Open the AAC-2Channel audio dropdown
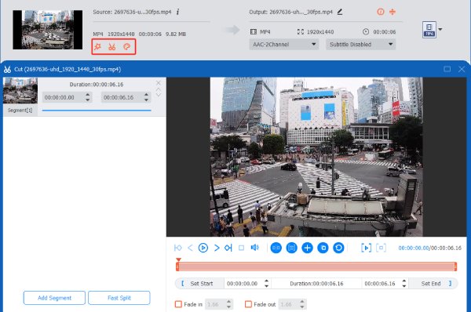 284,45
